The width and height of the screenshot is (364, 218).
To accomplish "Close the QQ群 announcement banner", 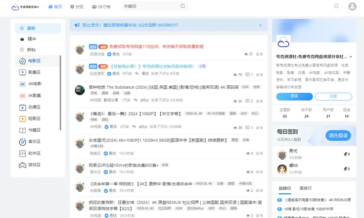I will tap(260, 25).
